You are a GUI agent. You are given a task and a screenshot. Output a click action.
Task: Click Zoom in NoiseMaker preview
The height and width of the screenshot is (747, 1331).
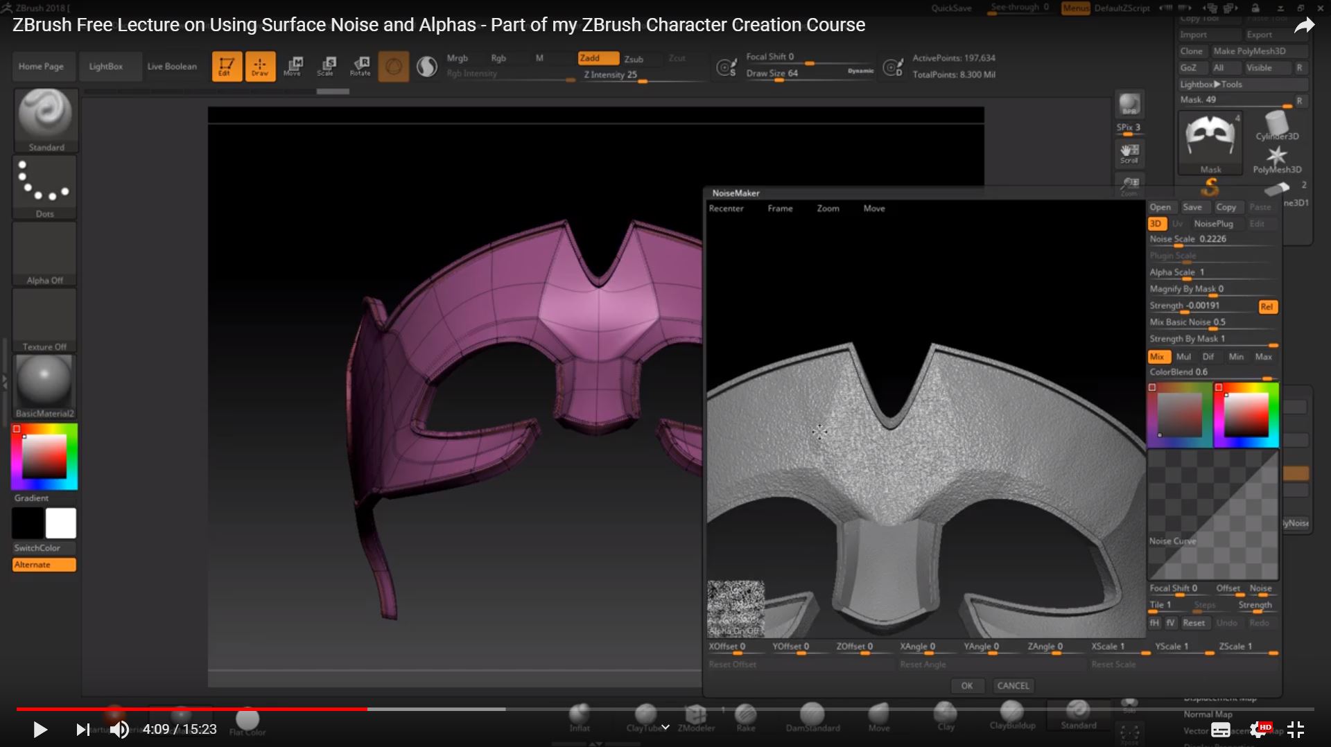tap(828, 208)
